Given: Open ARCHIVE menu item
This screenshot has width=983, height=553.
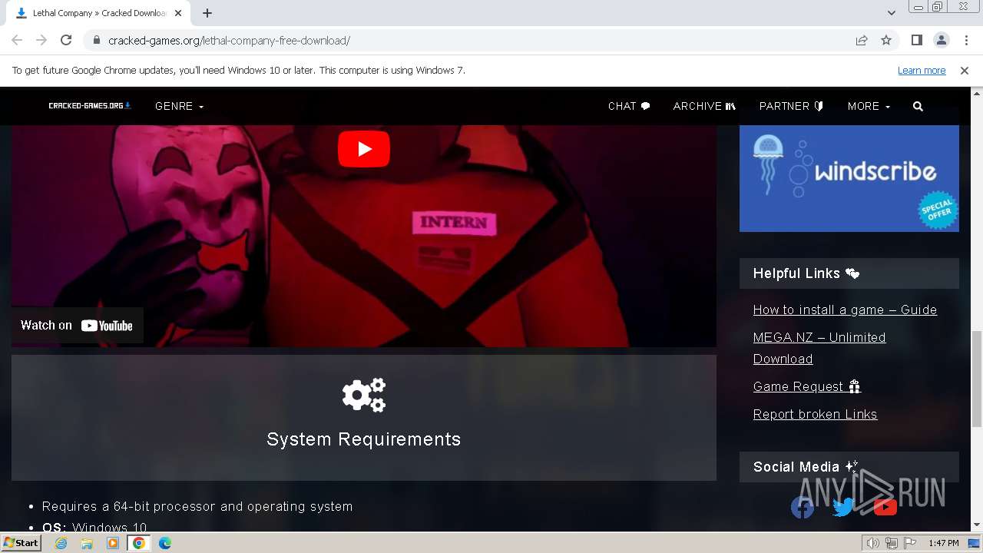Looking at the screenshot, I should tap(704, 107).
